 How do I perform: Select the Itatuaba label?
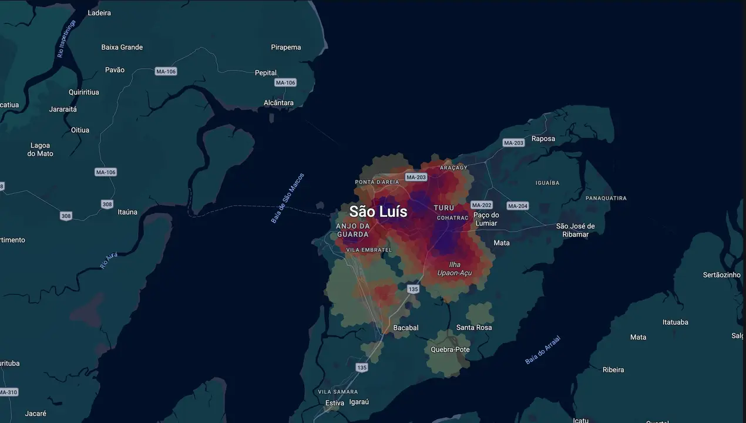point(676,322)
